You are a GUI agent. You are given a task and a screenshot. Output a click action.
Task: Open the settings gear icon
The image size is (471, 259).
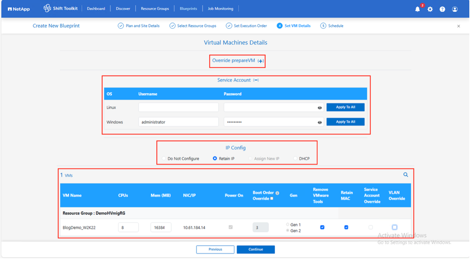click(x=430, y=9)
